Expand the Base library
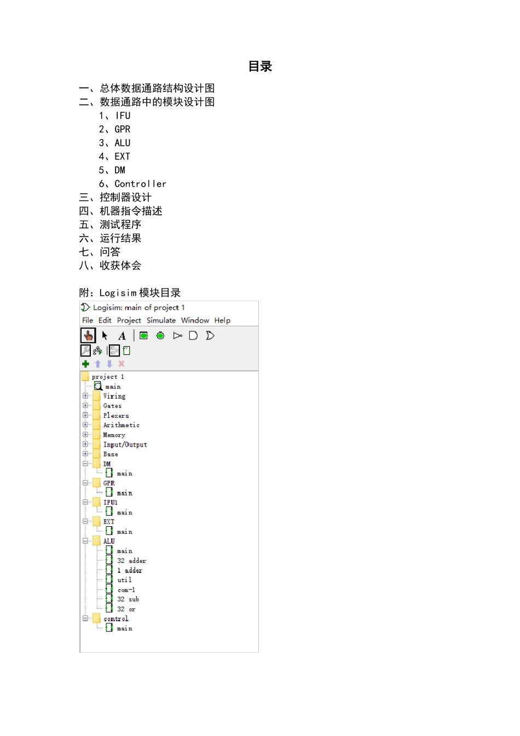The height and width of the screenshot is (736, 520). [x=85, y=454]
